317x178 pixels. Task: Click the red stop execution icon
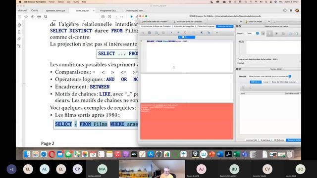(x=185, y=33)
